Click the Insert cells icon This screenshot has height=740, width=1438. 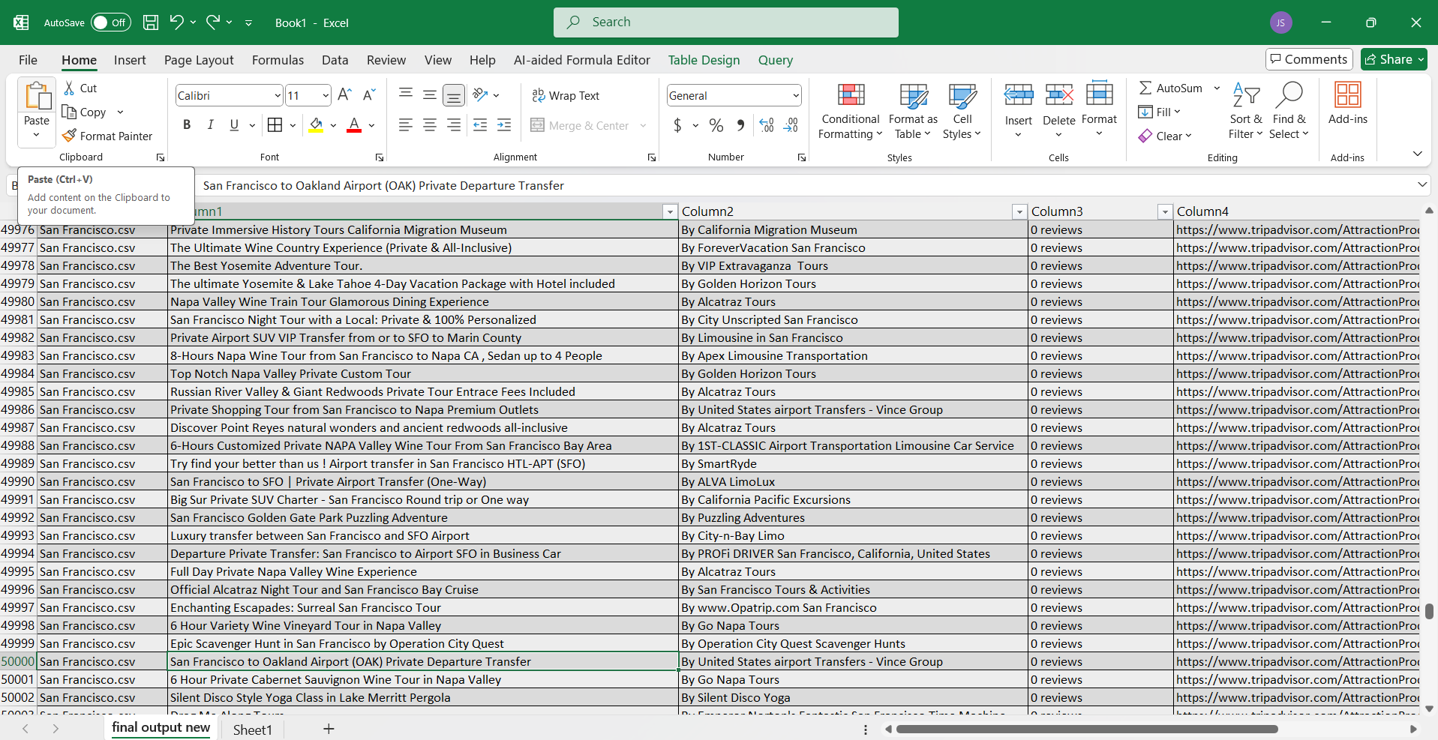[x=1019, y=95]
